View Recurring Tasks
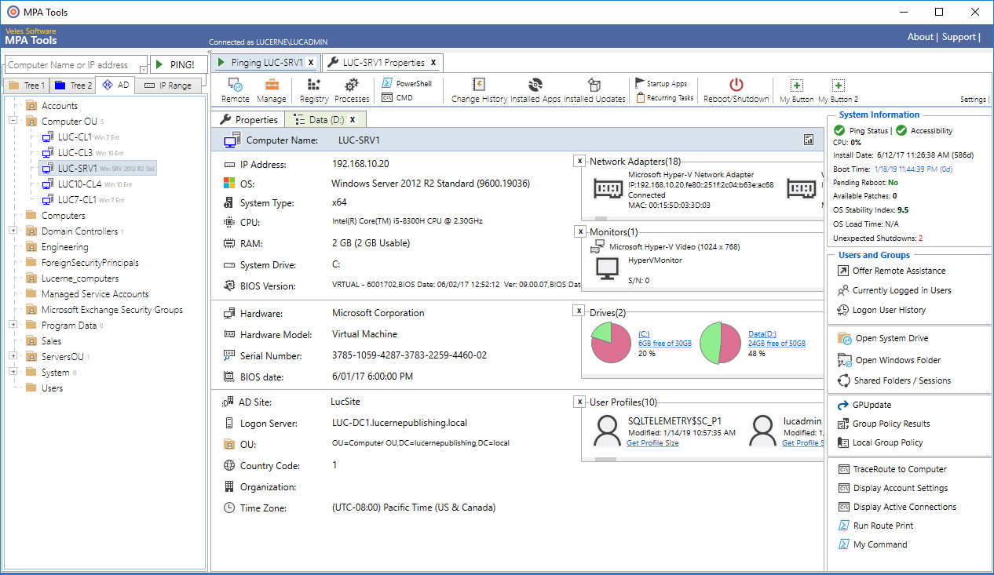994x575 pixels. [x=665, y=98]
